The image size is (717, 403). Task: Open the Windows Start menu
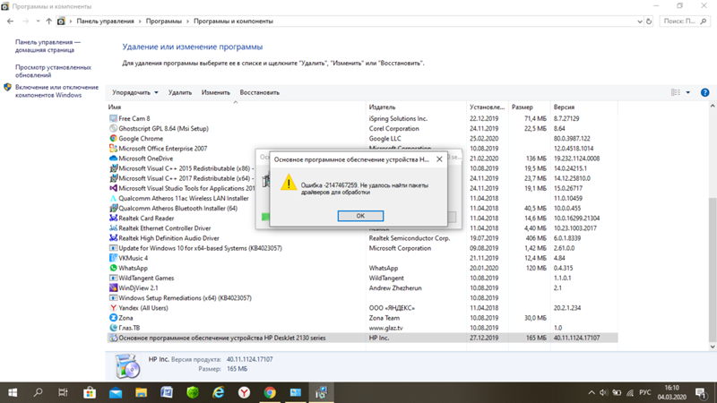[13, 392]
